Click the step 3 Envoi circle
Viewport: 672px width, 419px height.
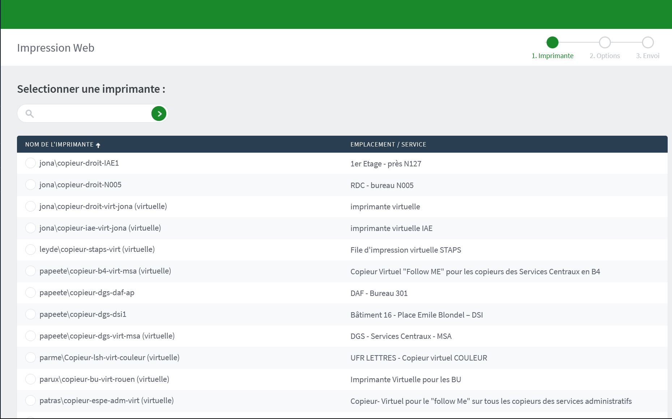(x=647, y=43)
